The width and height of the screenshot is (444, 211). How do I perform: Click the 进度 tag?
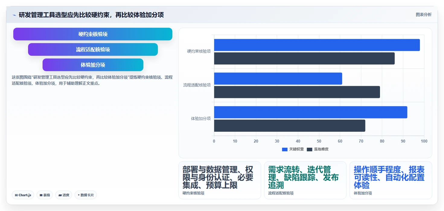[x=64, y=195]
